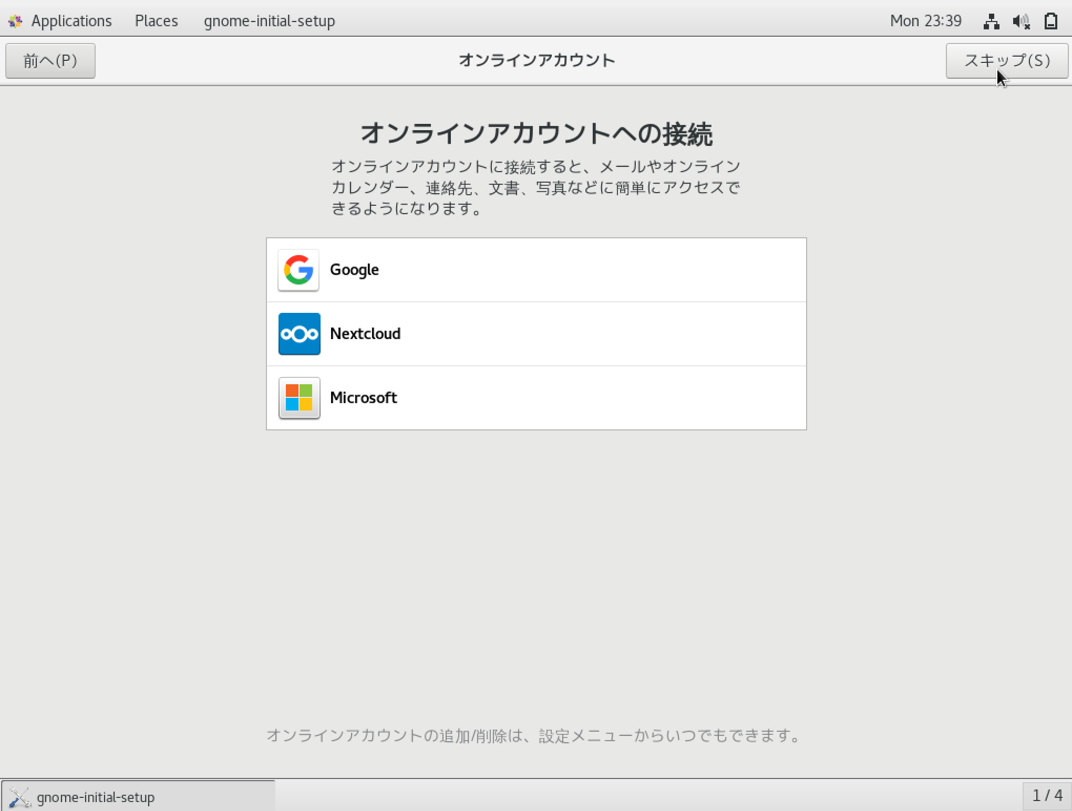Click the Microsoft logo icon
The width and height of the screenshot is (1072, 811).
click(x=299, y=398)
